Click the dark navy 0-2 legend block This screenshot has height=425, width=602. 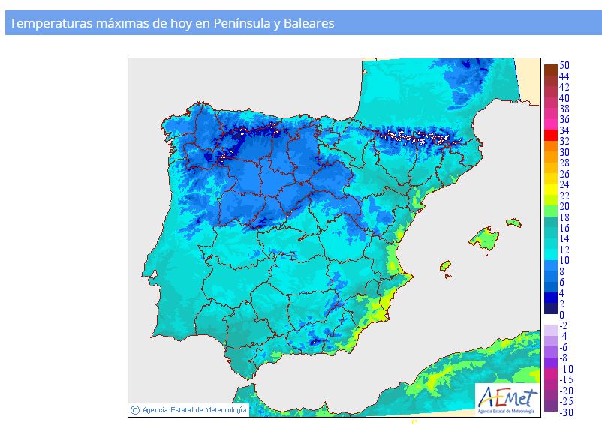click(x=551, y=309)
